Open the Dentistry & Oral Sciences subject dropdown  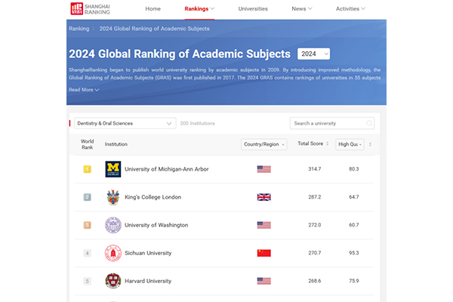[x=125, y=123]
